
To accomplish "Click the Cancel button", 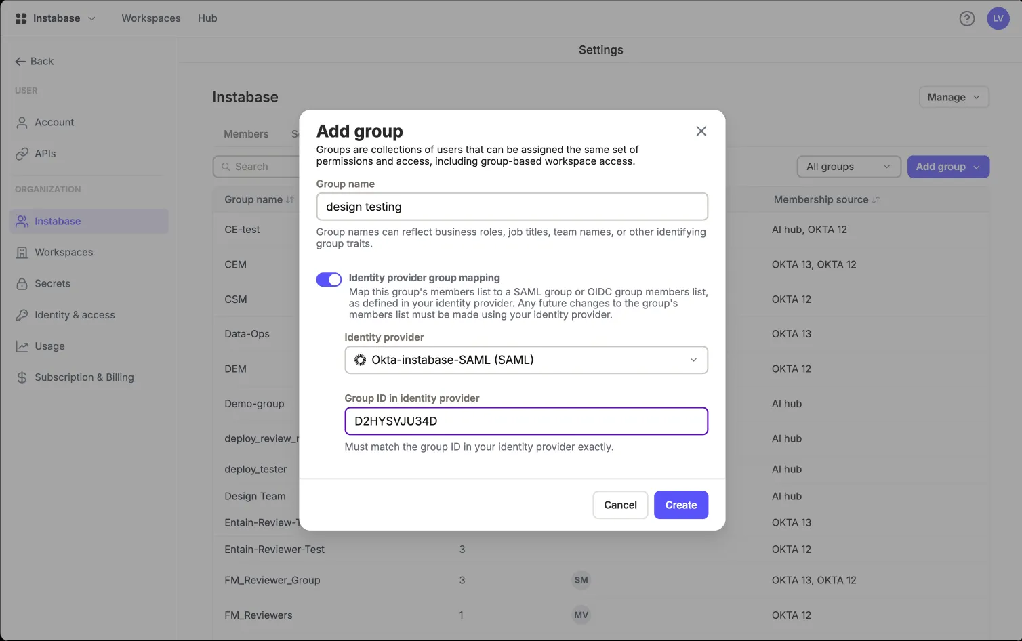I will click(620, 505).
